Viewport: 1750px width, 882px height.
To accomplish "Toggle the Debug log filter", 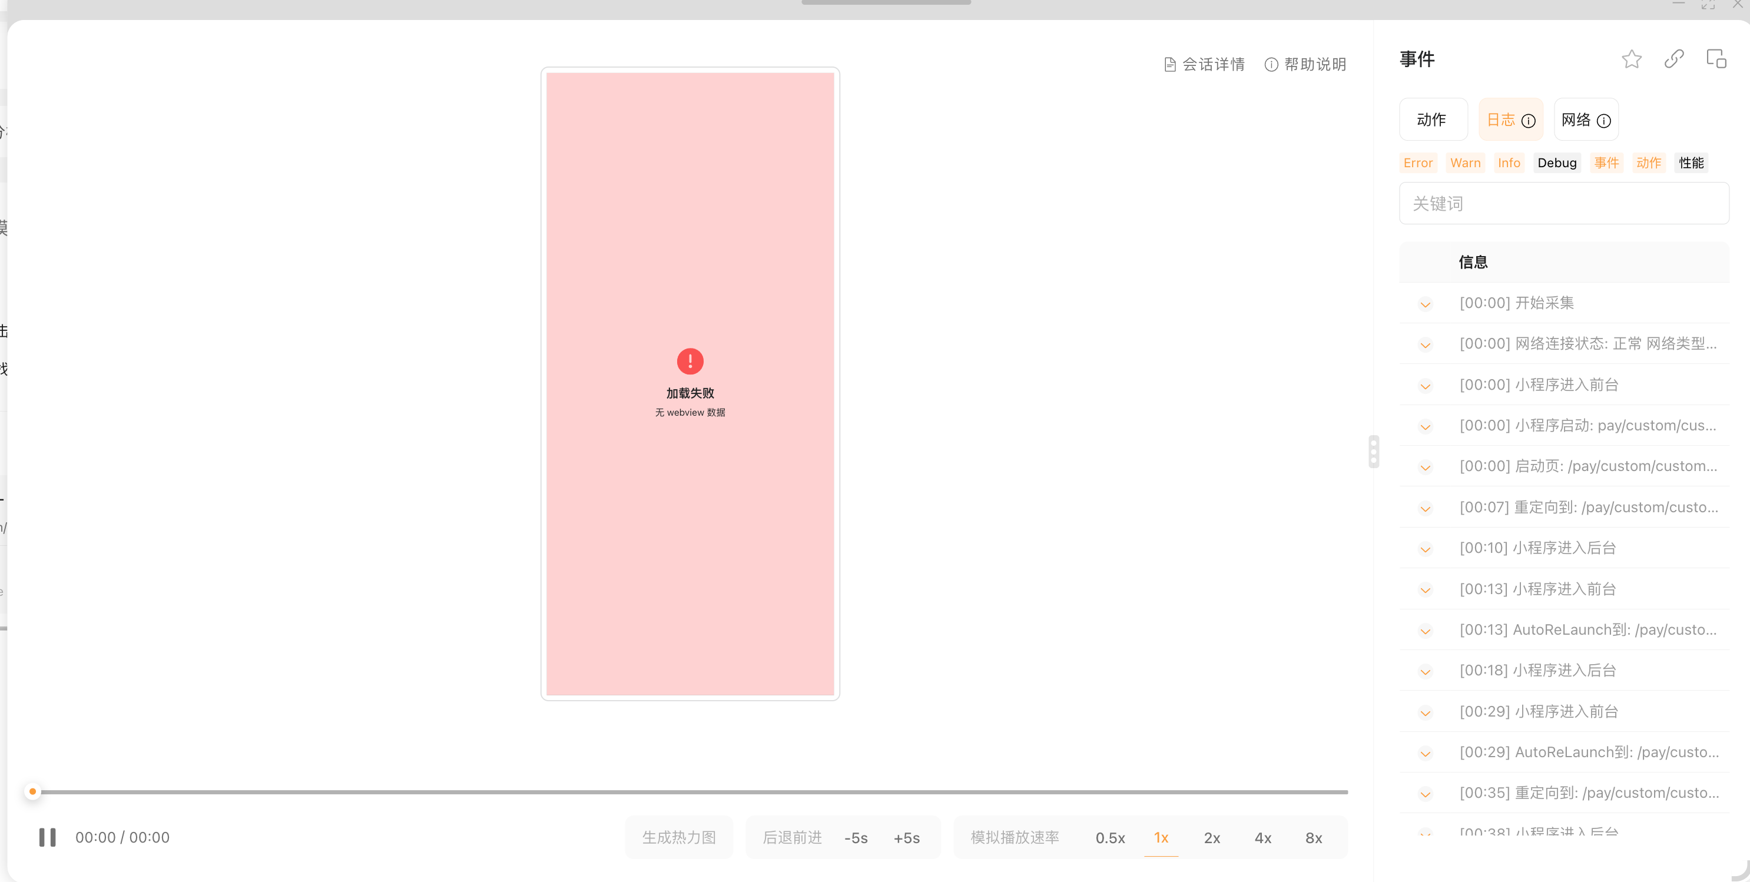I will [x=1556, y=163].
